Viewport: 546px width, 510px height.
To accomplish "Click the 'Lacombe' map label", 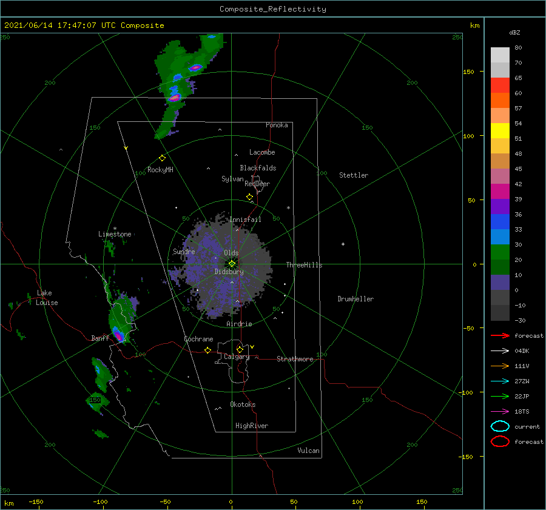I will [262, 152].
